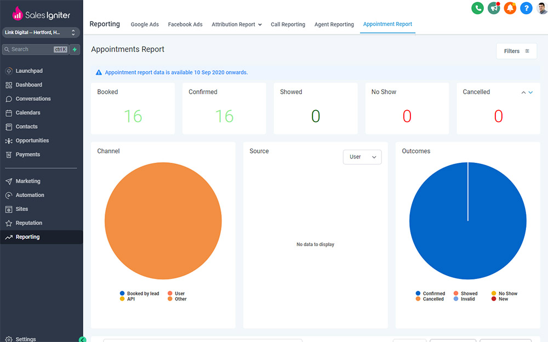The width and height of the screenshot is (548, 342).
Task: Click the sidebar Search field
Action: [36, 49]
